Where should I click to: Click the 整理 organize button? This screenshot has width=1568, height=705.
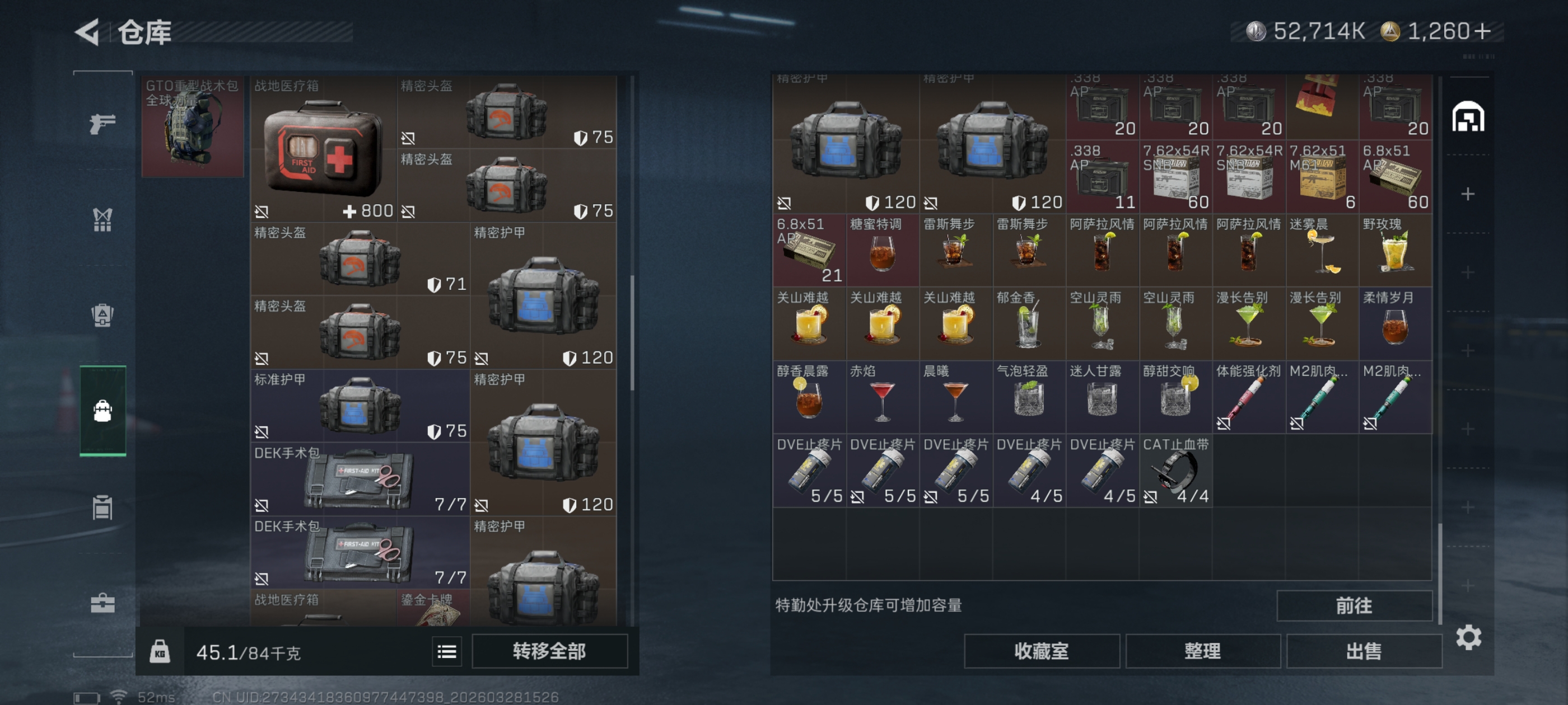coord(1203,651)
